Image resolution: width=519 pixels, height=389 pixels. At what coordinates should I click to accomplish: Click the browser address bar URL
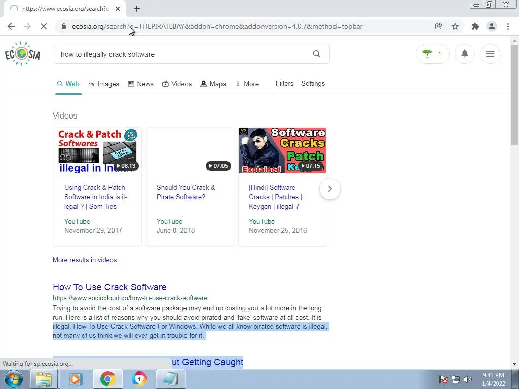217,26
